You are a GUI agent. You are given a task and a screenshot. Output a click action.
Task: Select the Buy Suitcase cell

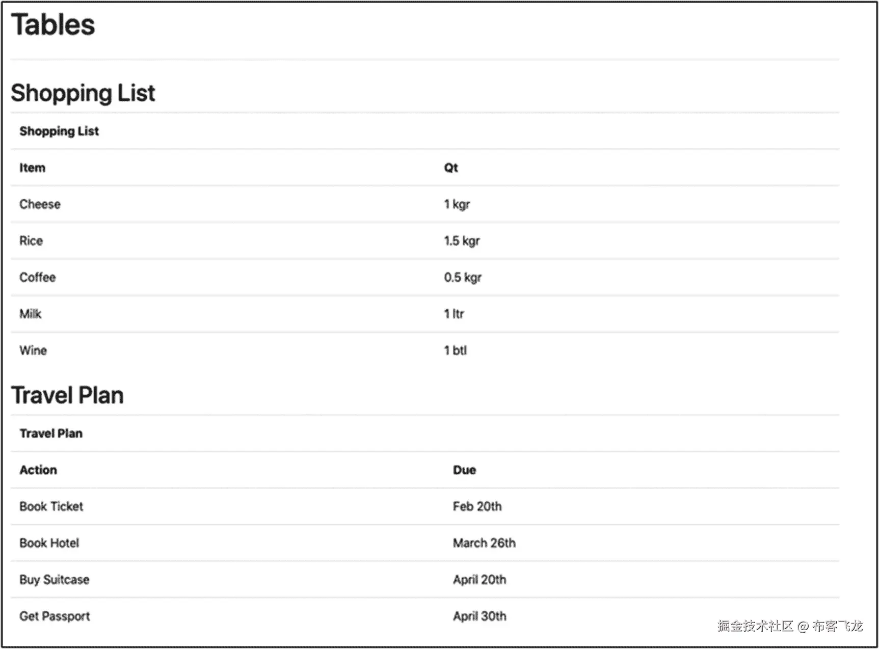55,580
